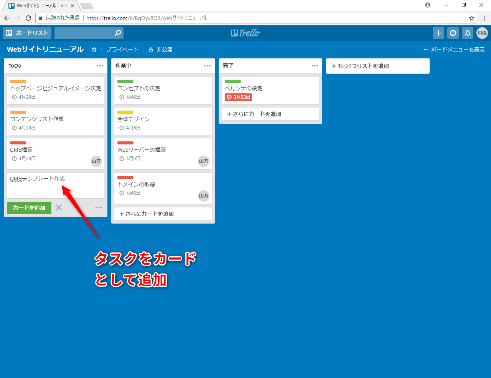Click the orange label on トップページ card
Image resolution: width=491 pixels, height=378 pixels.
tap(18, 81)
